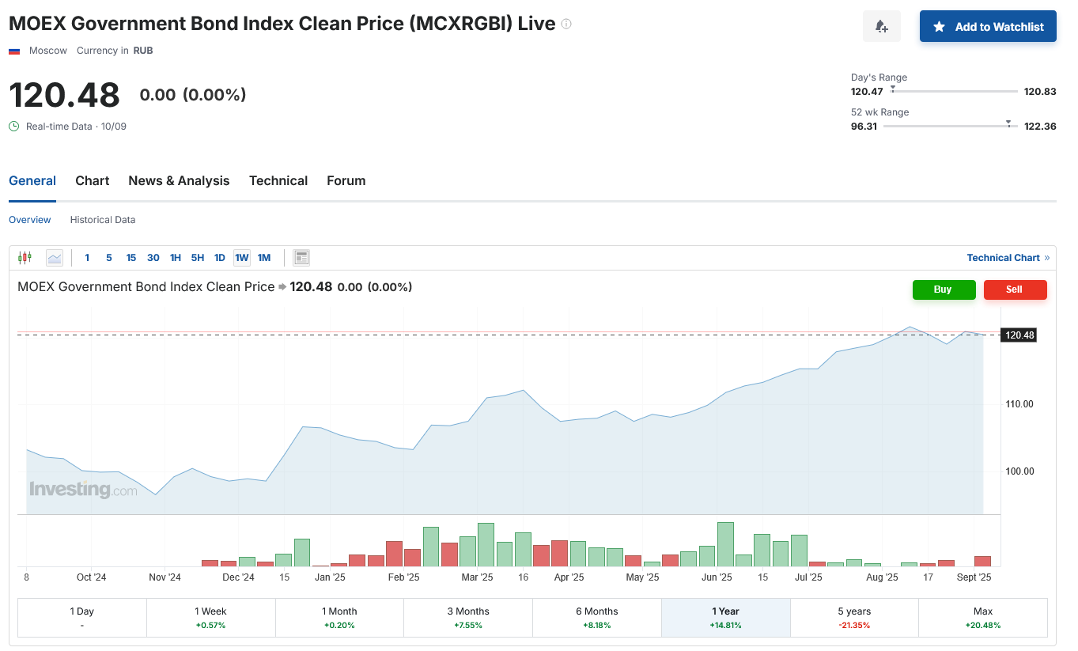The width and height of the screenshot is (1078, 651).
Task: Click the Russian flag icon
Action: click(x=14, y=51)
